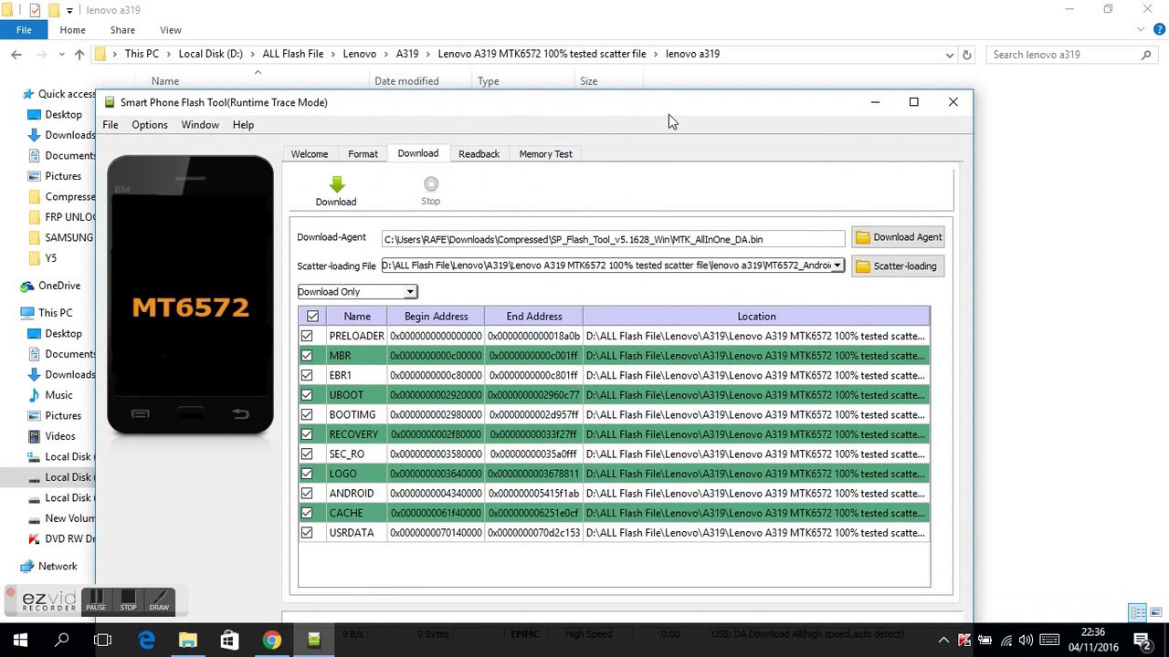1169x657 pixels.
Task: Switch to the Memory Test tab
Action: tap(545, 154)
